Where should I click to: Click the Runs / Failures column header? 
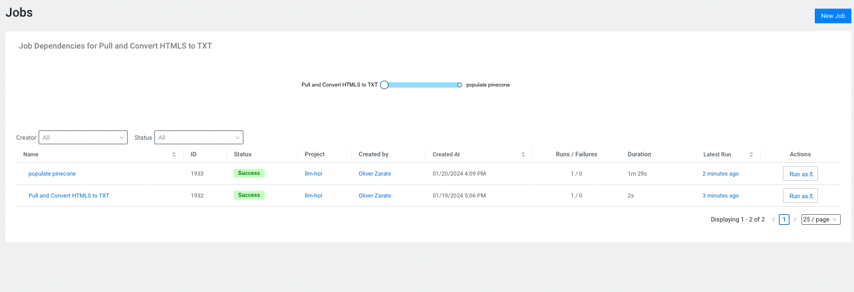click(x=577, y=154)
